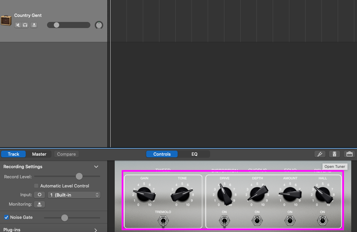Click the DEPTH knob

(x=258, y=194)
